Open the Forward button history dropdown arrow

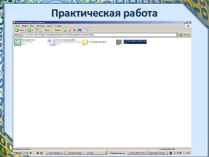pyautogui.click(x=33, y=30)
